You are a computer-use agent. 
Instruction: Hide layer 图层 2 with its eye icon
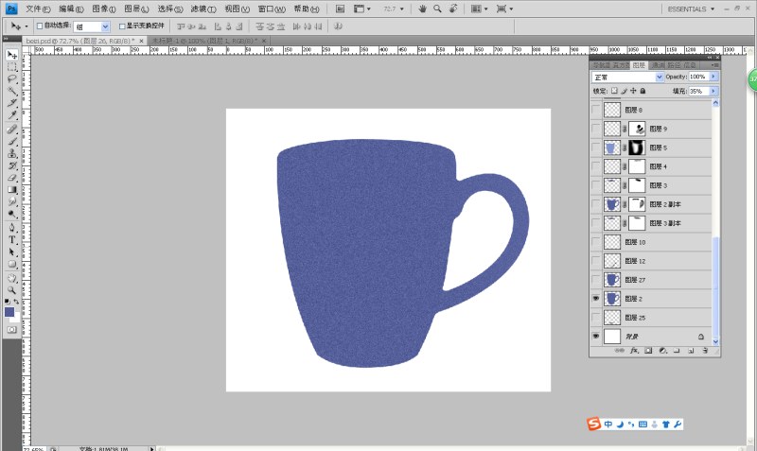(595, 298)
